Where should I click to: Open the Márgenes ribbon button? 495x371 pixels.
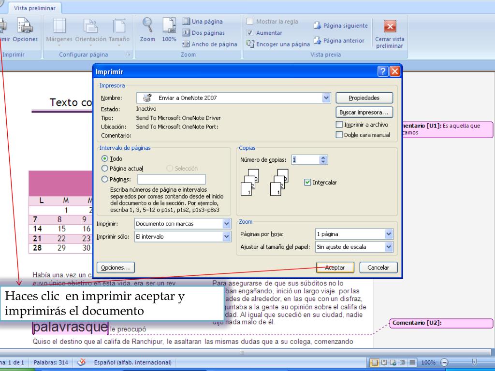(x=59, y=32)
